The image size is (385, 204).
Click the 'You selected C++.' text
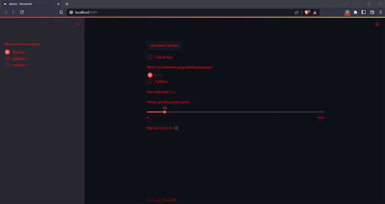point(161,92)
